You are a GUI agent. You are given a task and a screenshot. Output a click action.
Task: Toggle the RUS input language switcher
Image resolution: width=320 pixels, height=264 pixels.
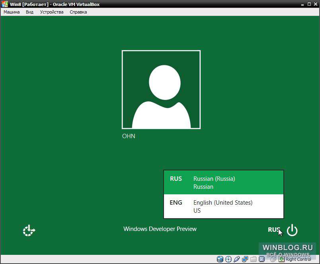[274, 230]
